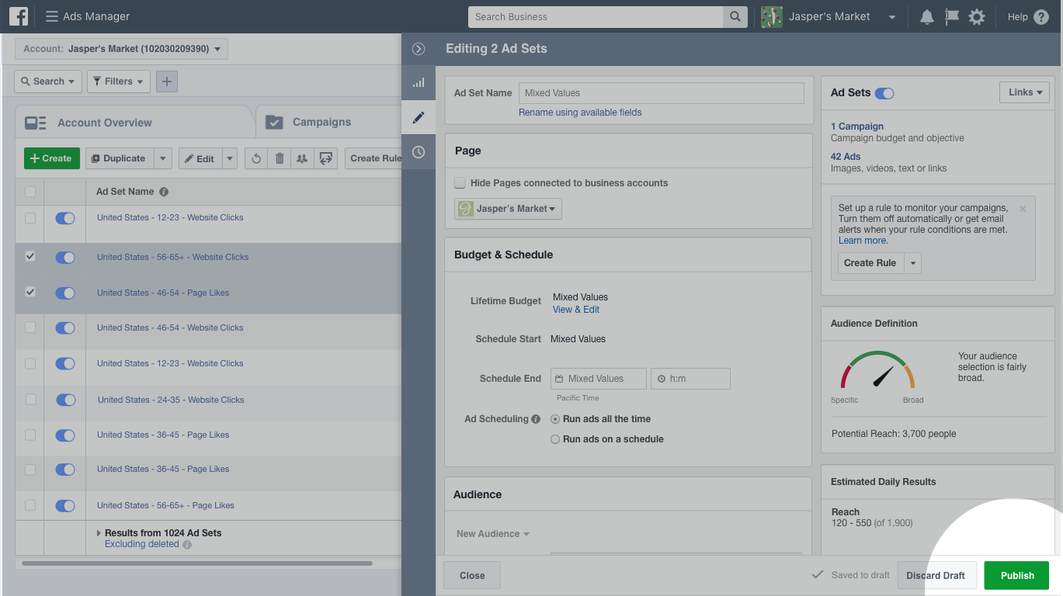Click the info icon next to Ad Set Name
This screenshot has height=596, width=1063.
(164, 192)
